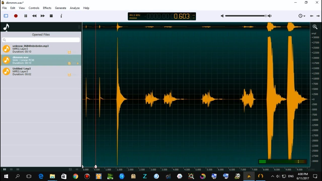Click the magnifier zoom icon
Screen dimensions: 322x181
pyautogui.click(x=315, y=27)
